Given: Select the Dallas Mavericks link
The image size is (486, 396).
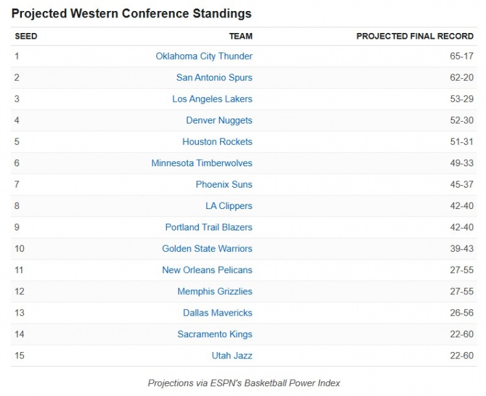Looking at the screenshot, I should [218, 313].
